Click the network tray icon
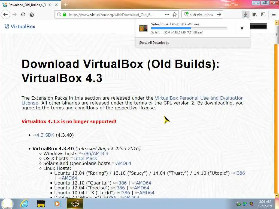This screenshot has width=279, height=209. 245,204
